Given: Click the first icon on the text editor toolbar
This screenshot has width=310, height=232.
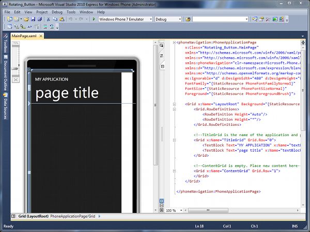Looking at the screenshot, I should [9, 27].
